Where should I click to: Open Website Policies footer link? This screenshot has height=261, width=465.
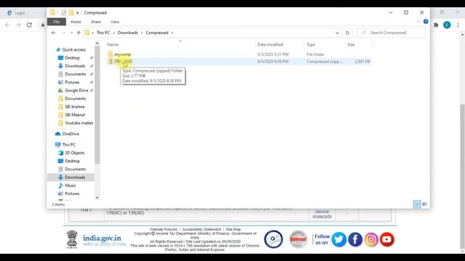(x=163, y=229)
